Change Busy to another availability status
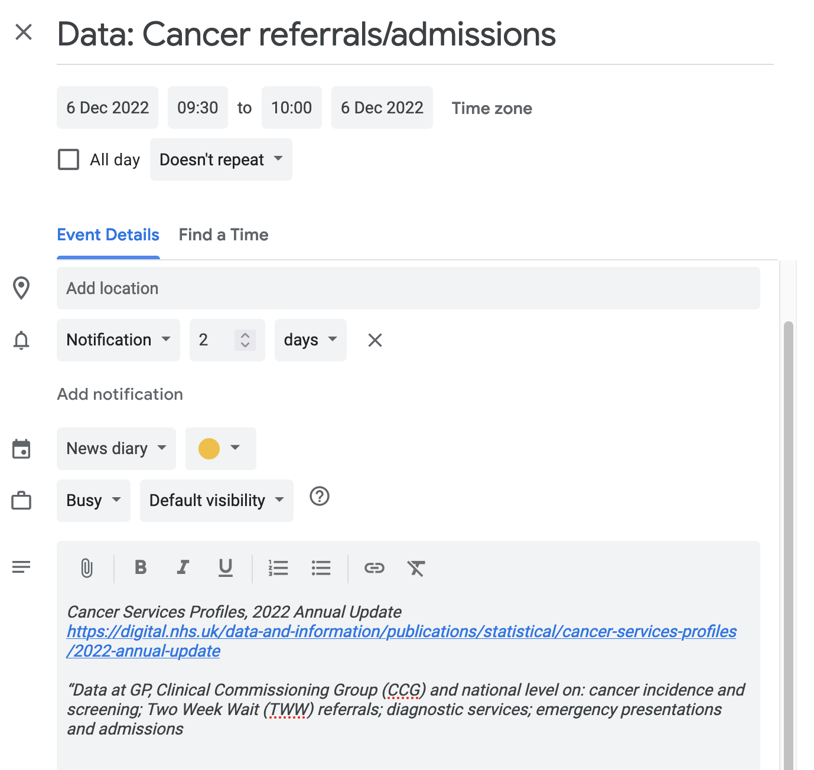This screenshot has height=770, width=814. 93,500
